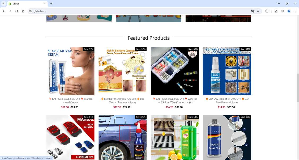Open the Chrome three-dot menu
The width and height of the screenshot is (299, 160).
click(x=295, y=11)
